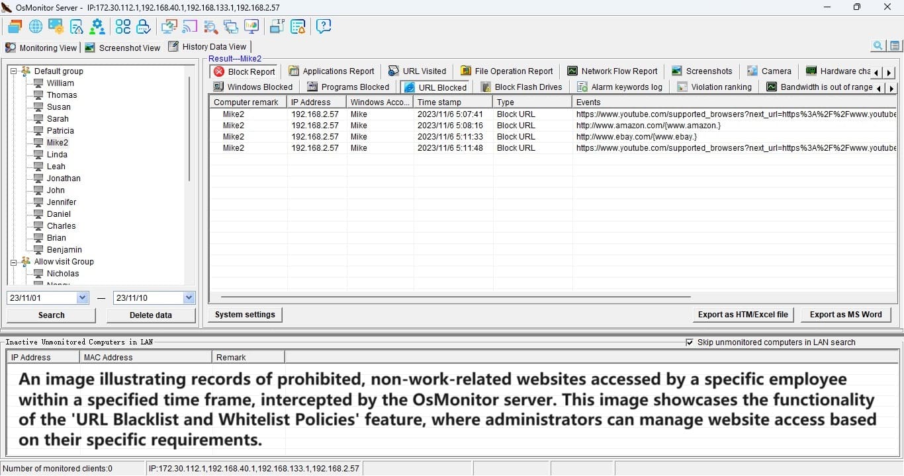The width and height of the screenshot is (904, 476).
Task: Click the tree panel vertical scrollbar
Action: 190,129
